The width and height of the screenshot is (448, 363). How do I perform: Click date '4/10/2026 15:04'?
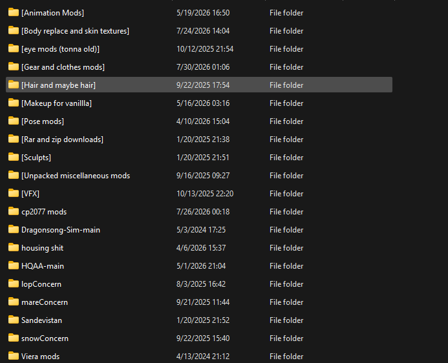203,121
